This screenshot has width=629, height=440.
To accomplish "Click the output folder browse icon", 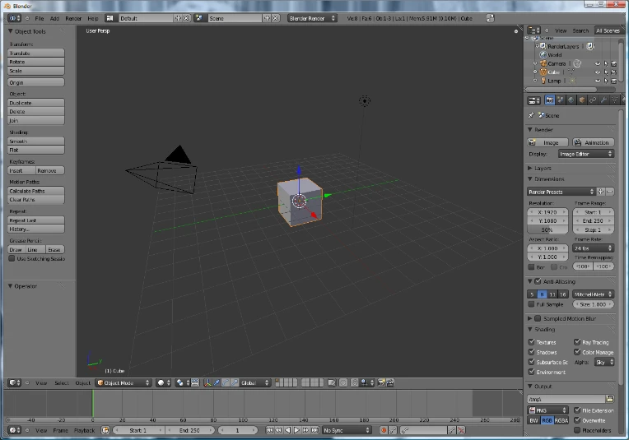I will pyautogui.click(x=610, y=399).
